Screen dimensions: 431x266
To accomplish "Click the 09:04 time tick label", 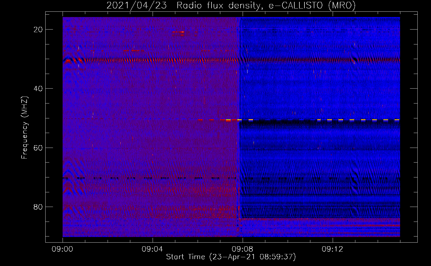I will tap(152, 249).
